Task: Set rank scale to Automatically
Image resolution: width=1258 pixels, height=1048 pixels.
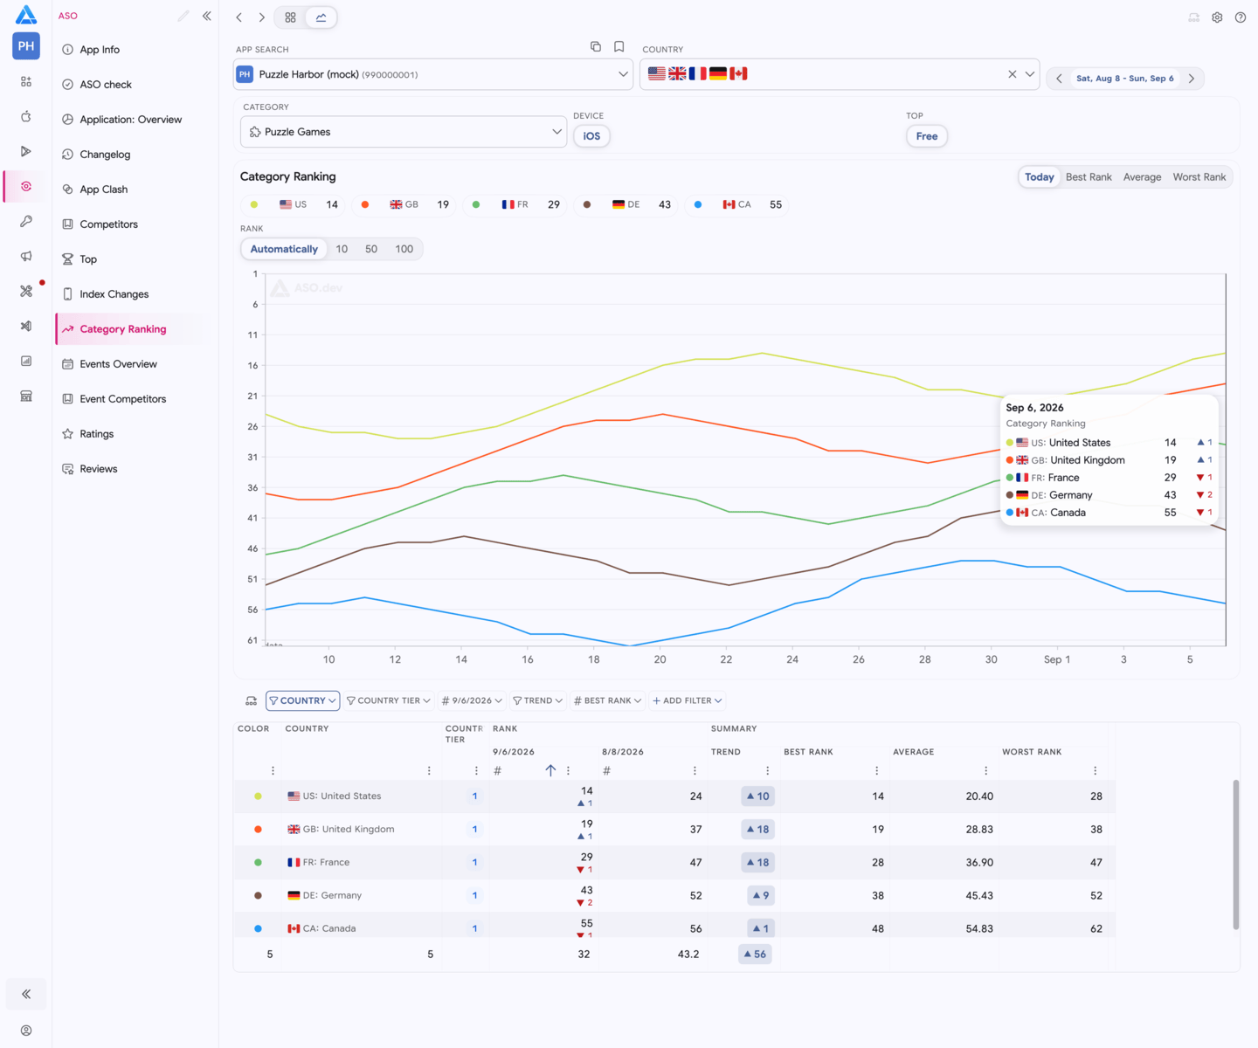Action: point(284,249)
